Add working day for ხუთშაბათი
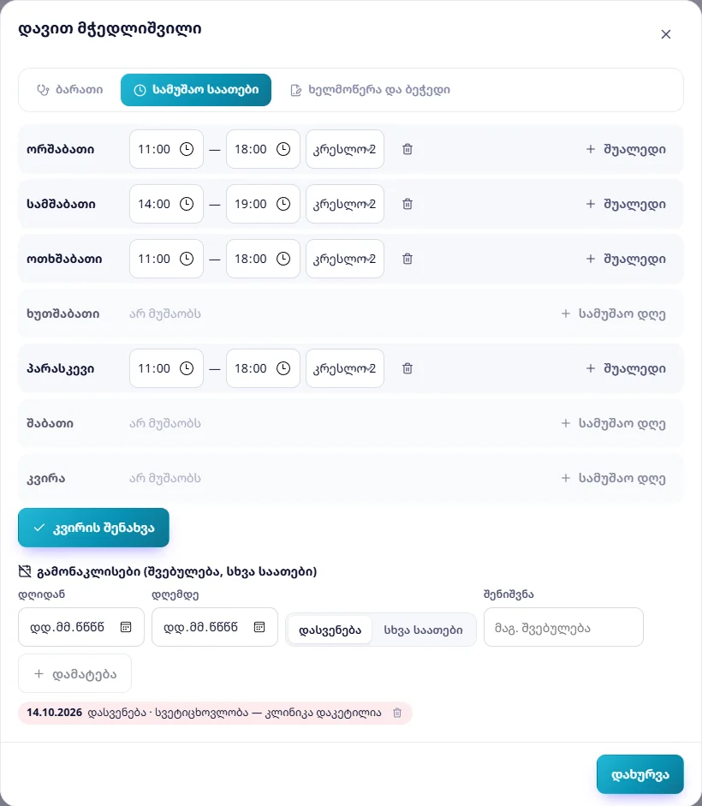Image resolution: width=702 pixels, height=806 pixels. click(x=613, y=313)
